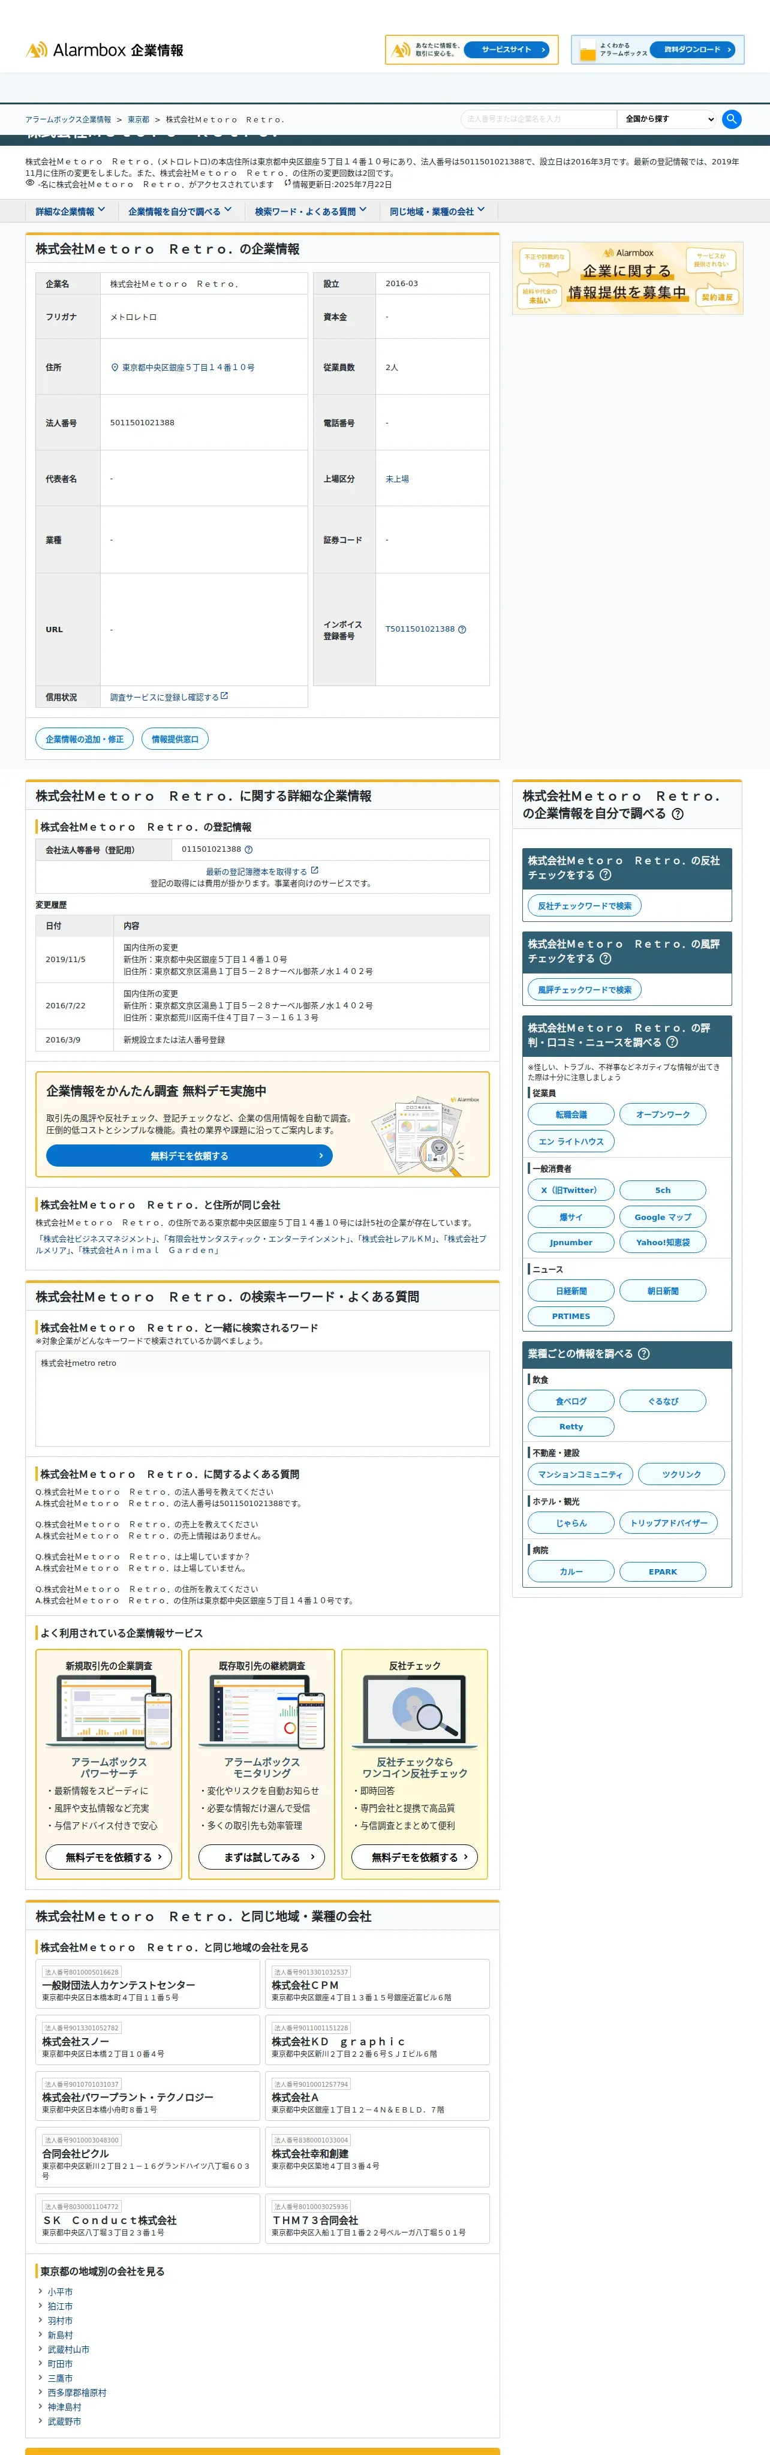Click アラームボックス企業情報 breadcrumb link

coord(68,120)
